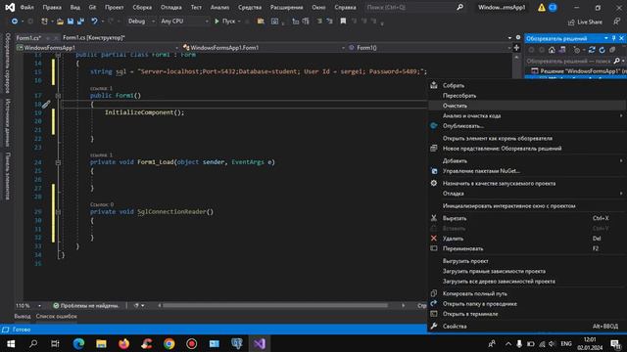The width and height of the screenshot is (627, 352).
Task: Click the Navigate Back toolbar icon
Action: [15, 22]
